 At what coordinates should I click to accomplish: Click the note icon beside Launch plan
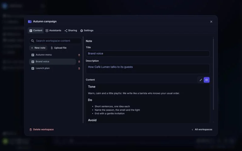(x=33, y=69)
